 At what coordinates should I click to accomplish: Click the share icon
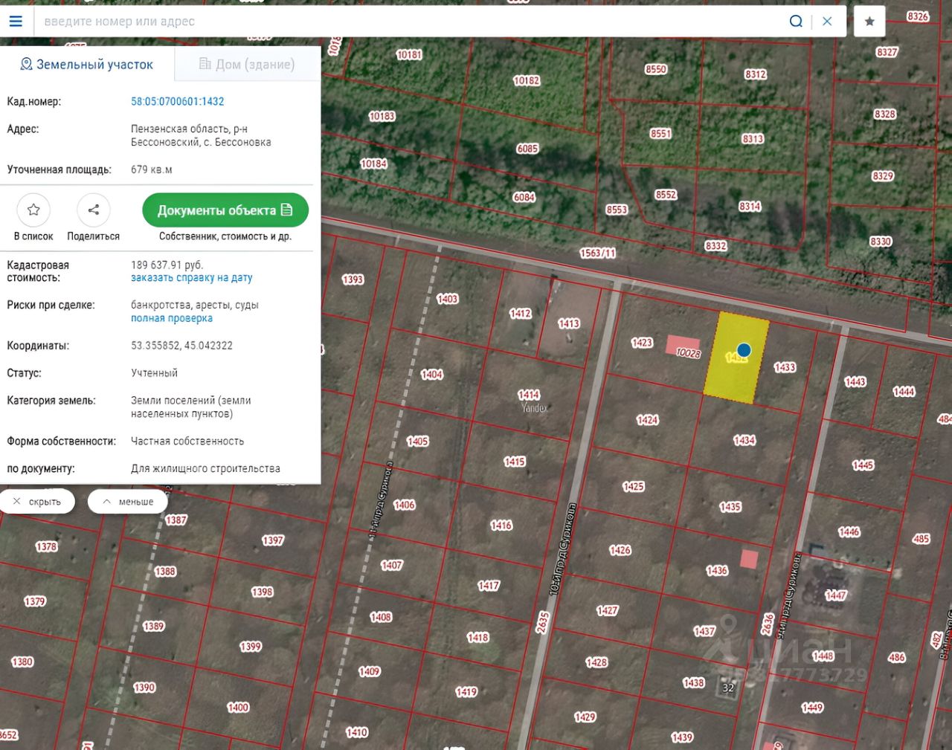pos(93,210)
